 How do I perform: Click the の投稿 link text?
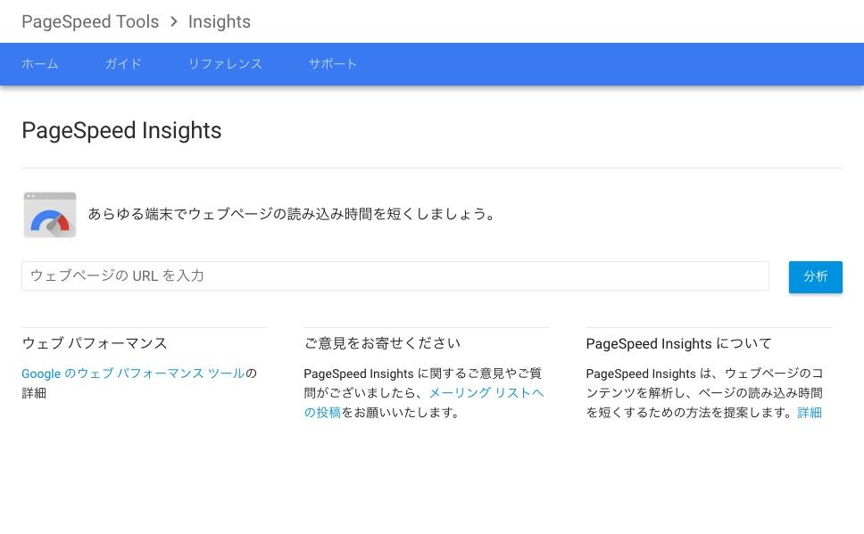coord(322,413)
